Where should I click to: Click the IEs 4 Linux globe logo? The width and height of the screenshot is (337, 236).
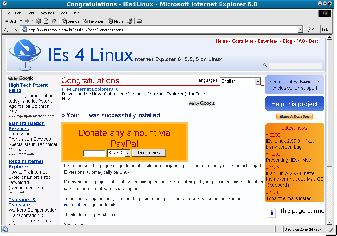[x=25, y=55]
